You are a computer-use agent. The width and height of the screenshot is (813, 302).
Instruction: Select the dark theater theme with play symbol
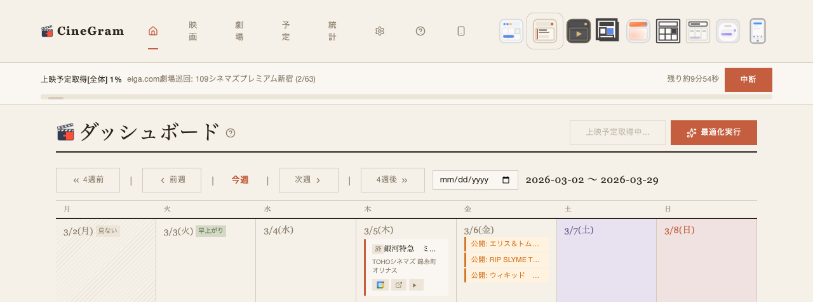point(578,31)
